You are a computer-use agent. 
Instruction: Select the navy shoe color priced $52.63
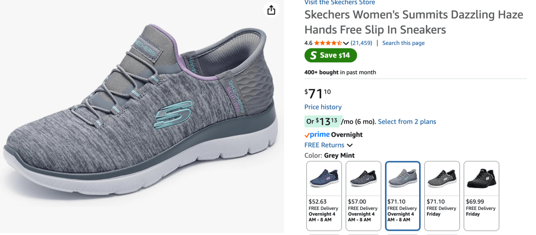coord(324,195)
